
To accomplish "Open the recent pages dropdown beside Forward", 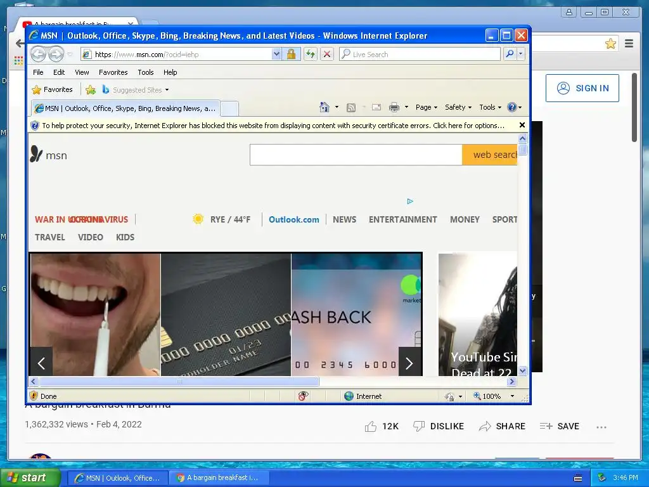I will [70, 55].
